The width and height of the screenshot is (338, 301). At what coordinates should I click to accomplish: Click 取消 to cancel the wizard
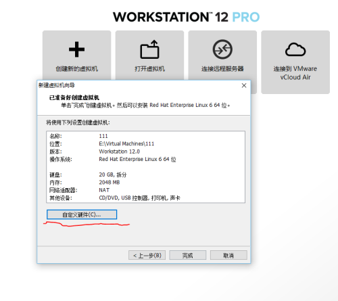click(228, 255)
